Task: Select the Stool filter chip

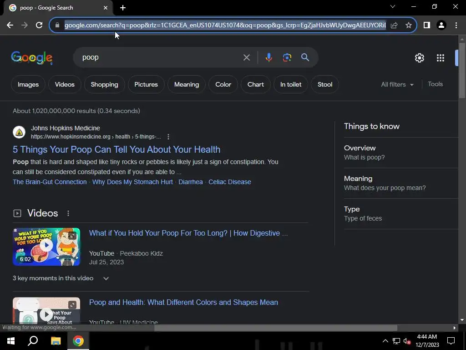Action: (x=325, y=84)
